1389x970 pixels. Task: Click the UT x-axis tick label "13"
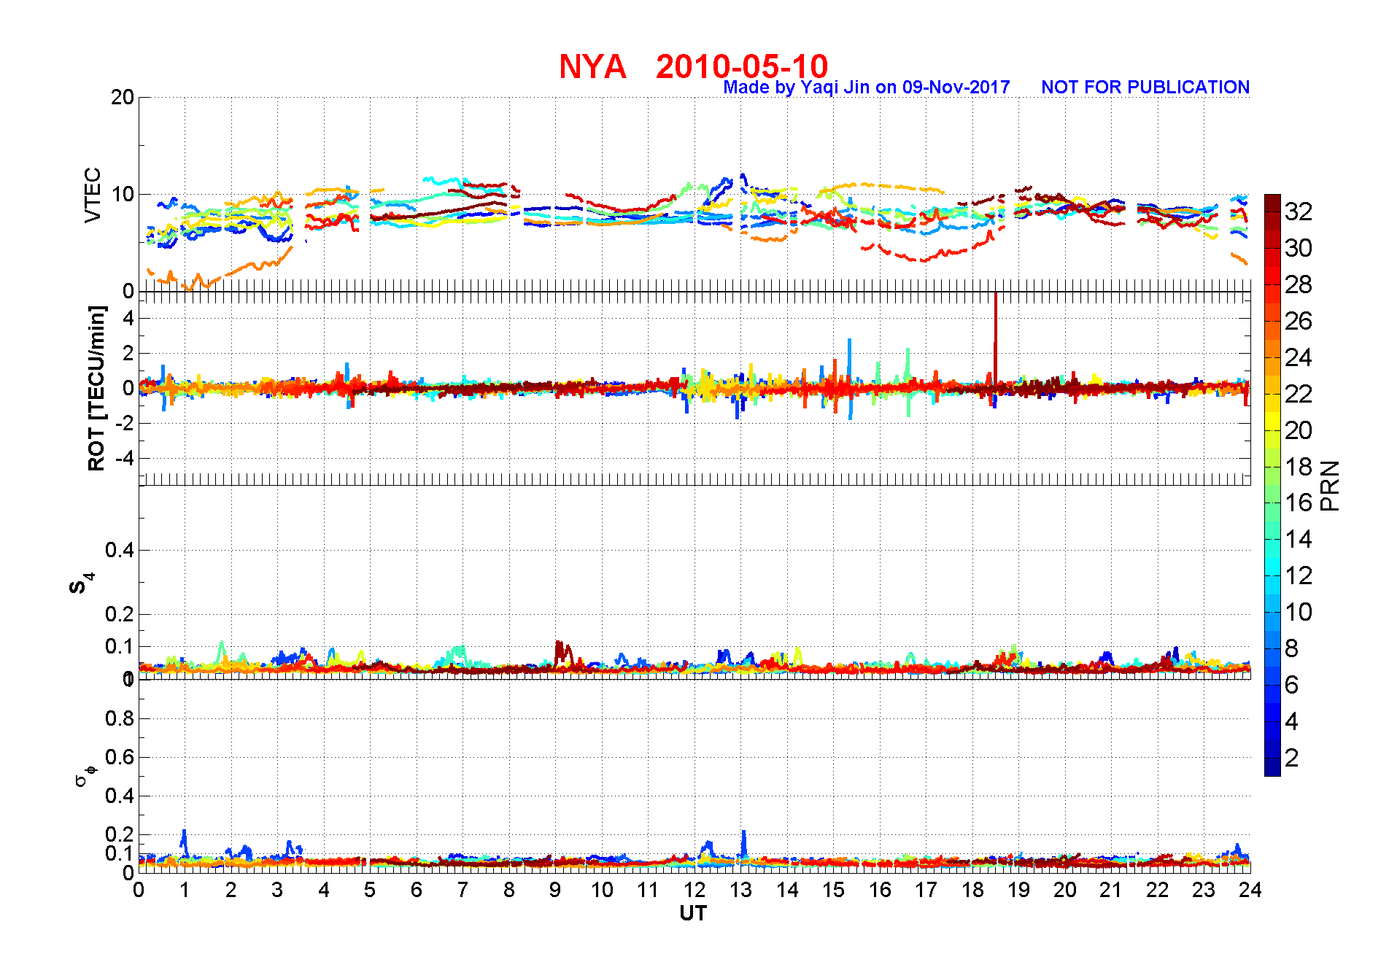pos(740,890)
